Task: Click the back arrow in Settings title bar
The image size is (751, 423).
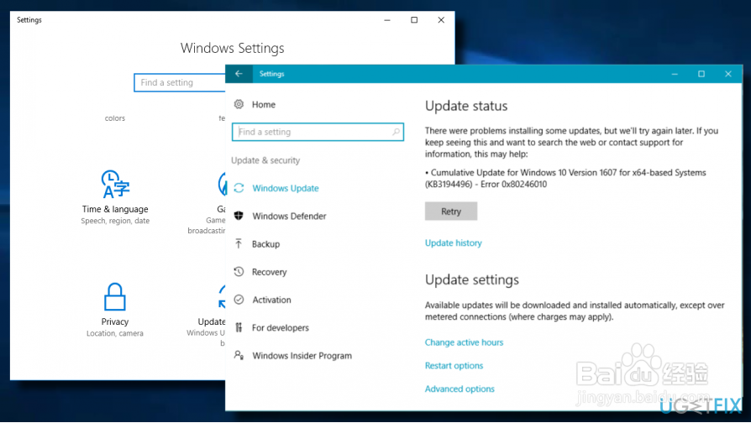Action: point(239,74)
